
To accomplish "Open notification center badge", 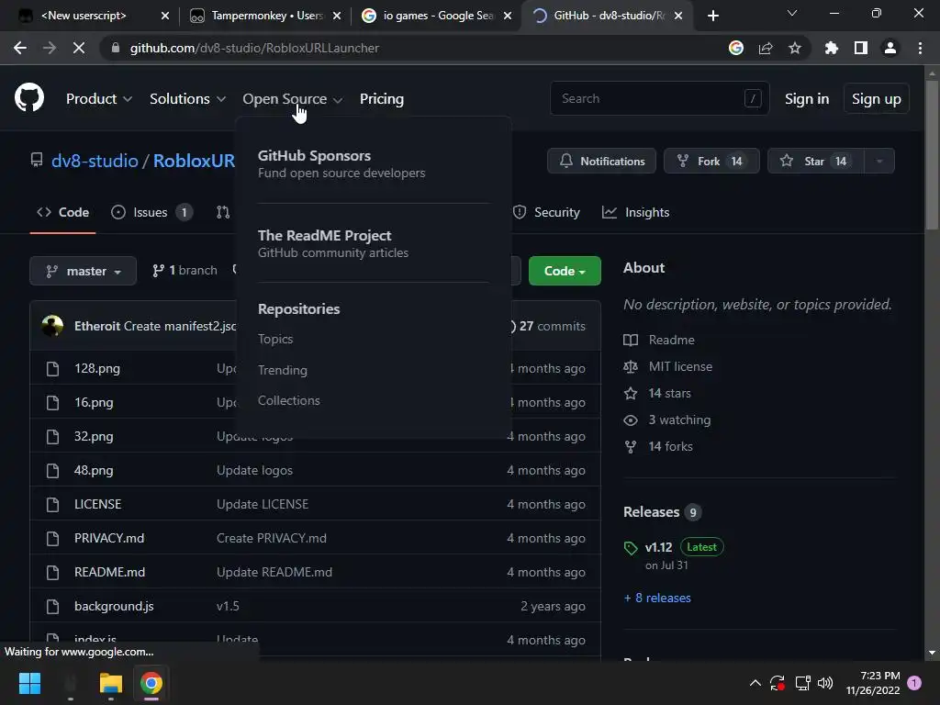I will (x=914, y=683).
